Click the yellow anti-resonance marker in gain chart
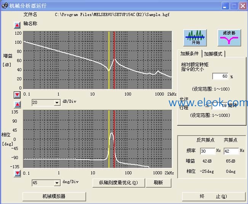This screenshot has height=204, width=248. coord(109,61)
